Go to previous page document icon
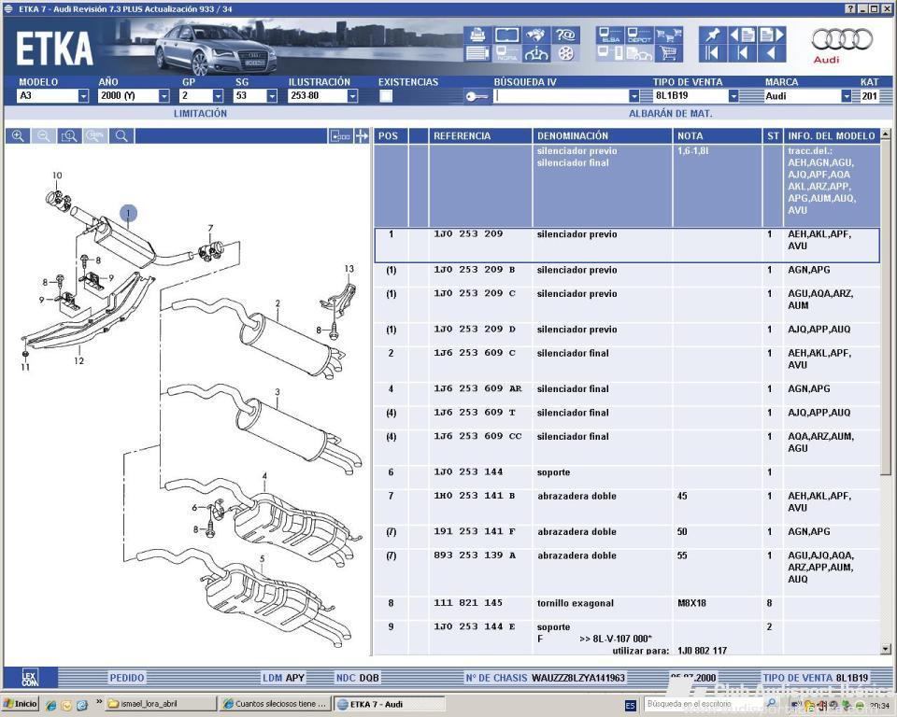 click(x=742, y=35)
